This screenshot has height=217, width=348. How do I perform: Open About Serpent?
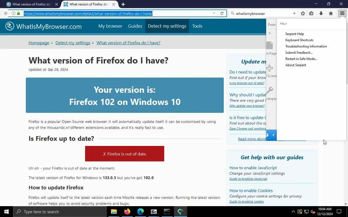pos(296,65)
